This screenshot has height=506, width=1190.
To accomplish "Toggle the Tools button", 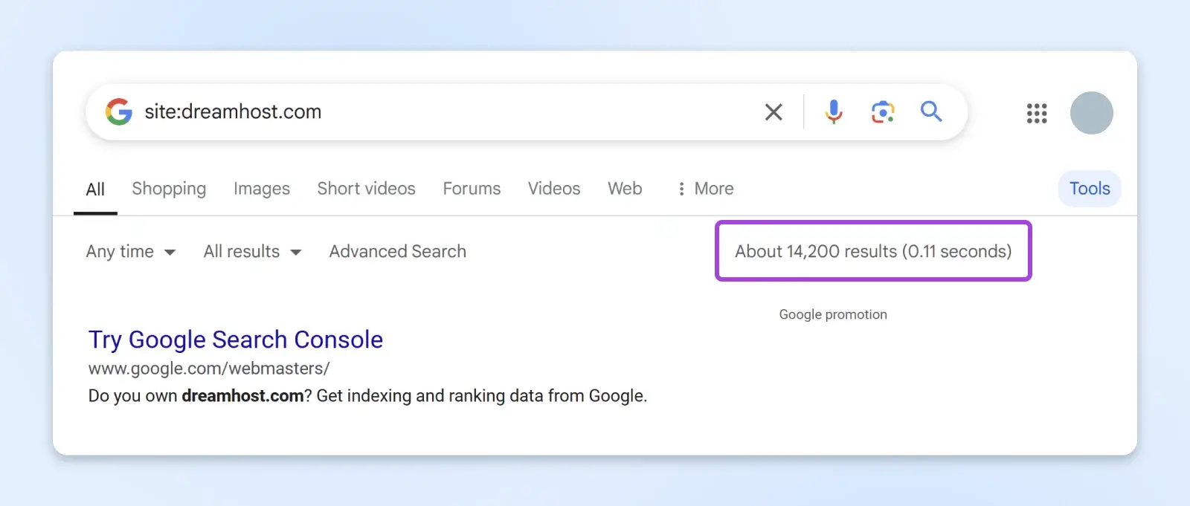I will pos(1090,189).
